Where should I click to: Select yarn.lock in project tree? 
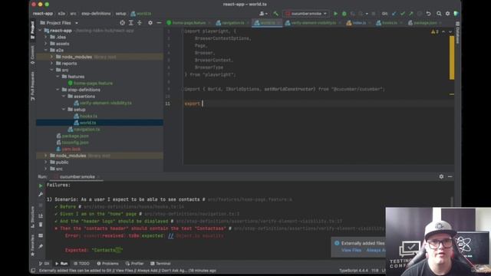click(71, 149)
